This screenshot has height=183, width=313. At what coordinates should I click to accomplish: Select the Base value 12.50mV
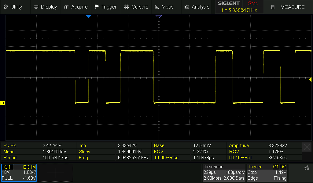[202, 145]
